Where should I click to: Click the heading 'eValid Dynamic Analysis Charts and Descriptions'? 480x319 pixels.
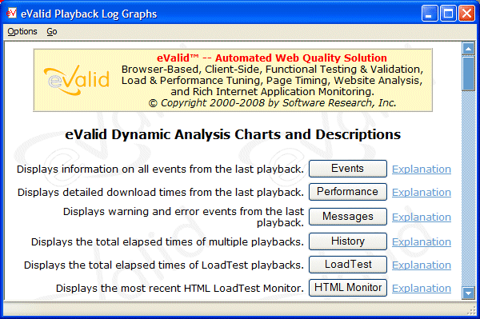coord(233,134)
